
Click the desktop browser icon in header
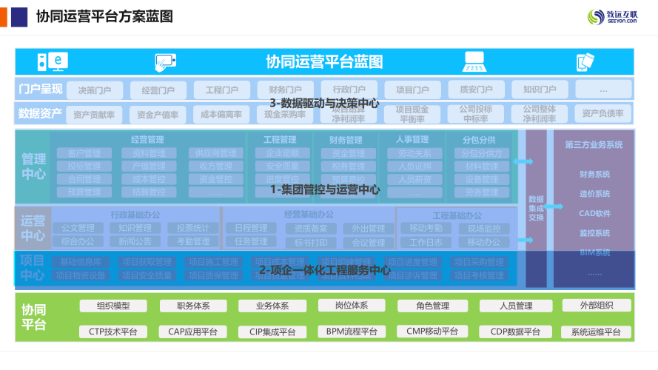[x=53, y=61]
